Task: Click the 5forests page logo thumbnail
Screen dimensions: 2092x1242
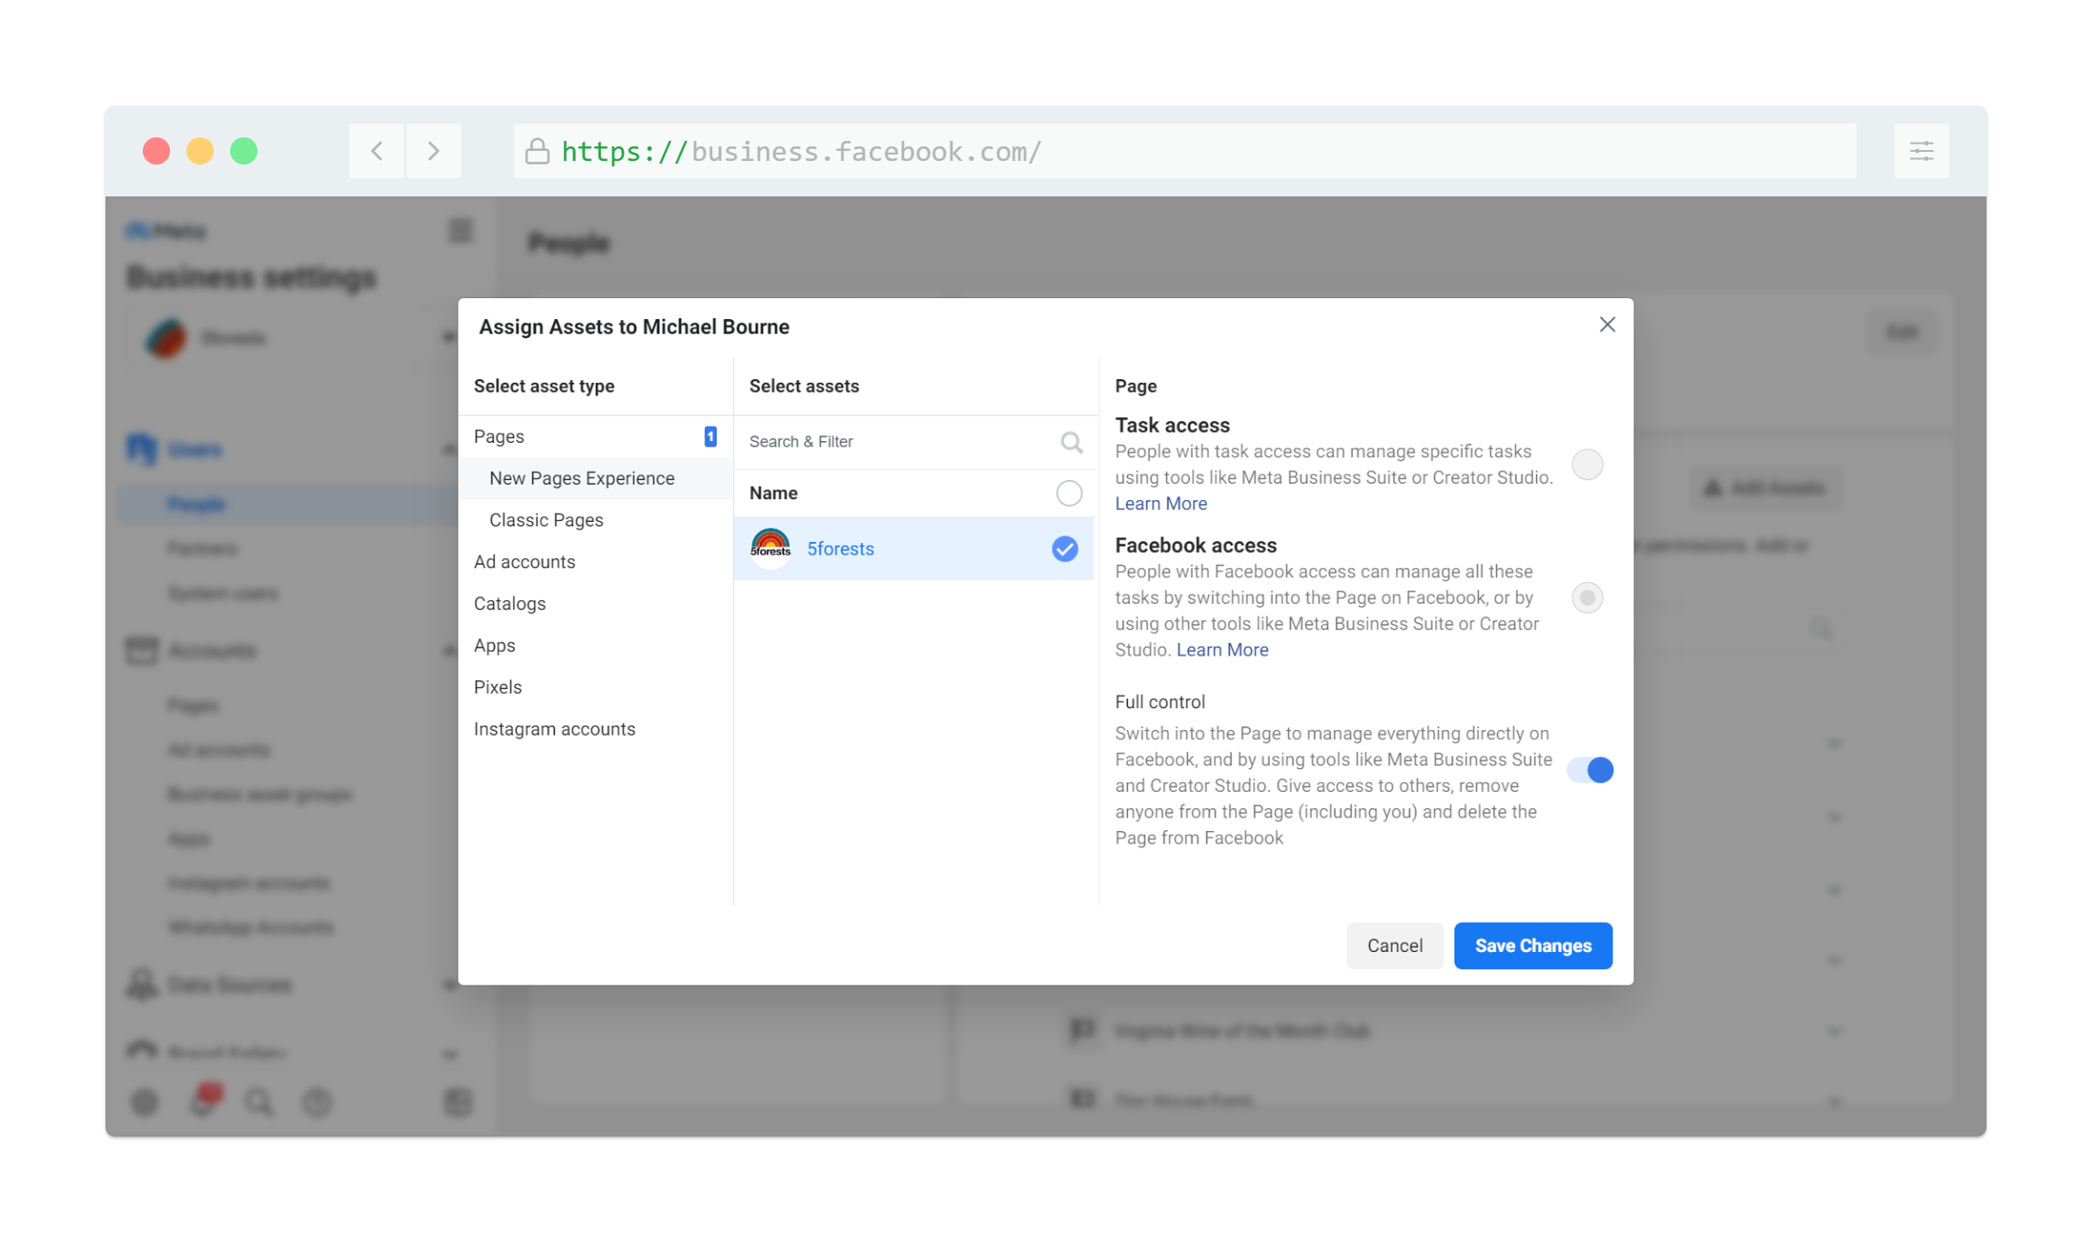Action: click(x=769, y=548)
